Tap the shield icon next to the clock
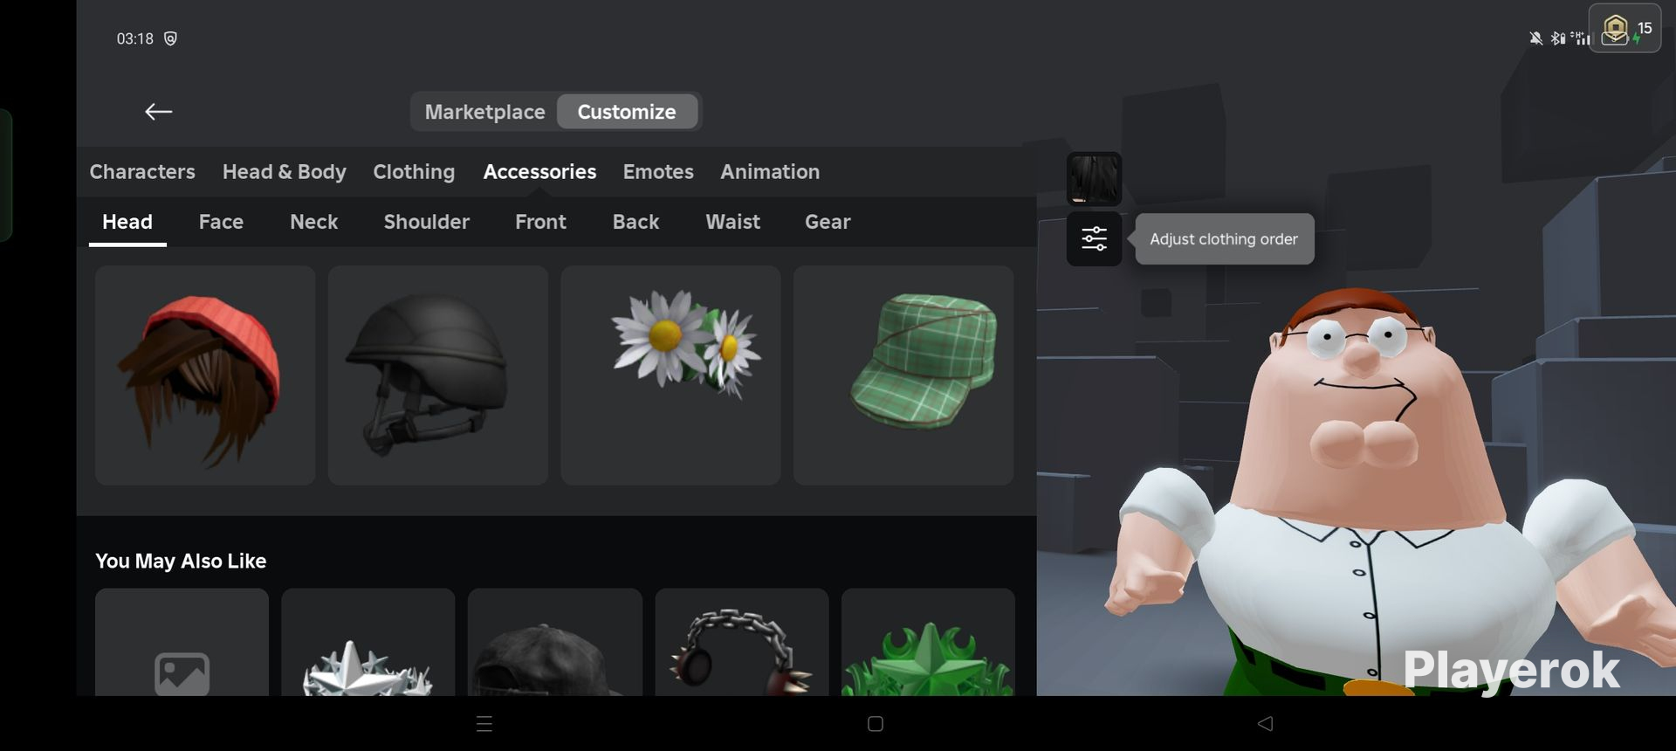1676x751 pixels. click(170, 38)
